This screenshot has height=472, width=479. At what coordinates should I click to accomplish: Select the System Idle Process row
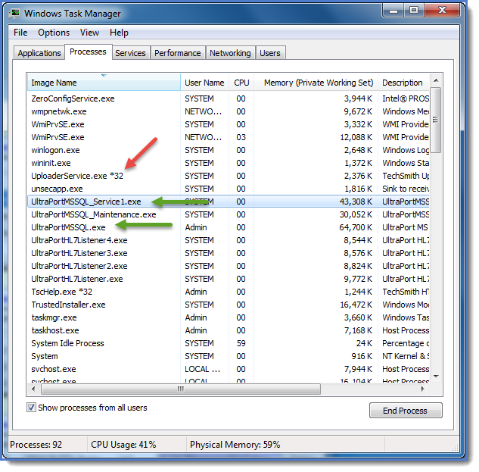click(x=229, y=343)
